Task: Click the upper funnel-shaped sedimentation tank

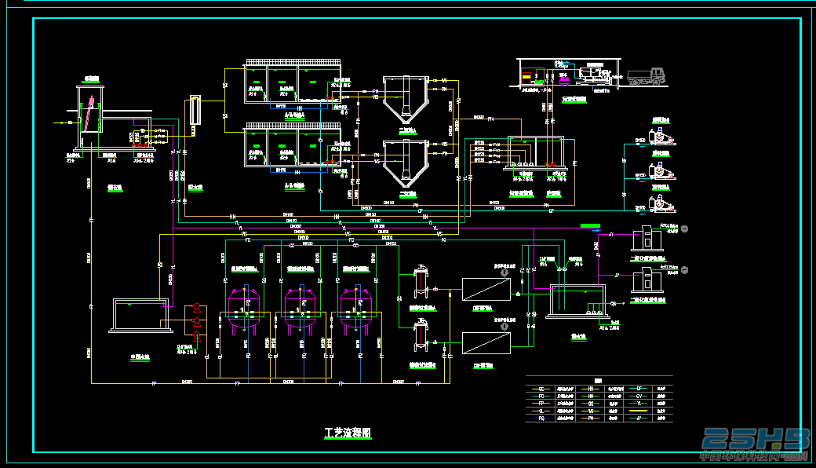Action: pos(406,99)
